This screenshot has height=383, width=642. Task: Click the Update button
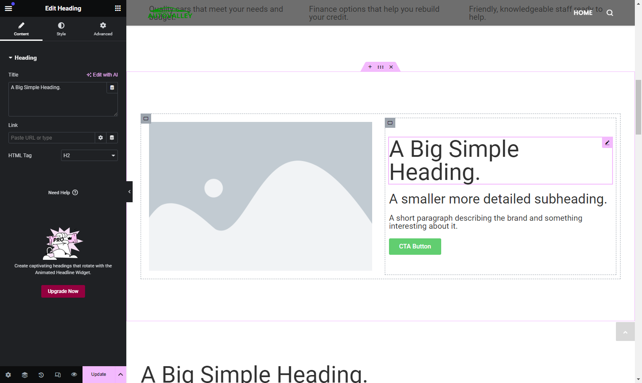pyautogui.click(x=99, y=374)
